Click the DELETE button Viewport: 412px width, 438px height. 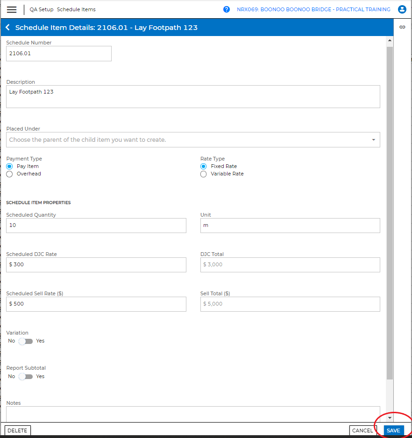point(17,431)
